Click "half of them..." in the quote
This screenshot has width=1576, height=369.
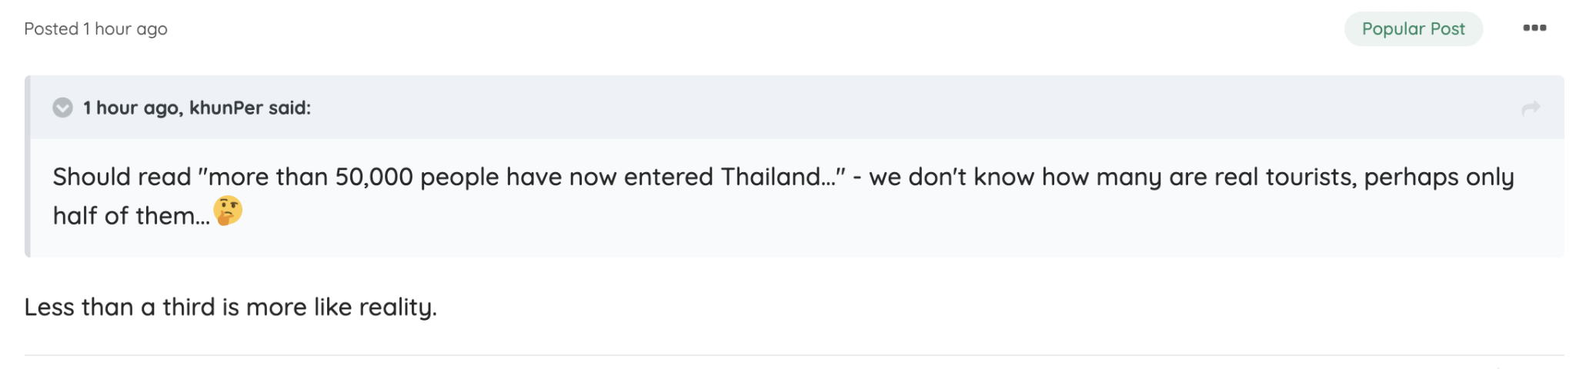coord(131,216)
